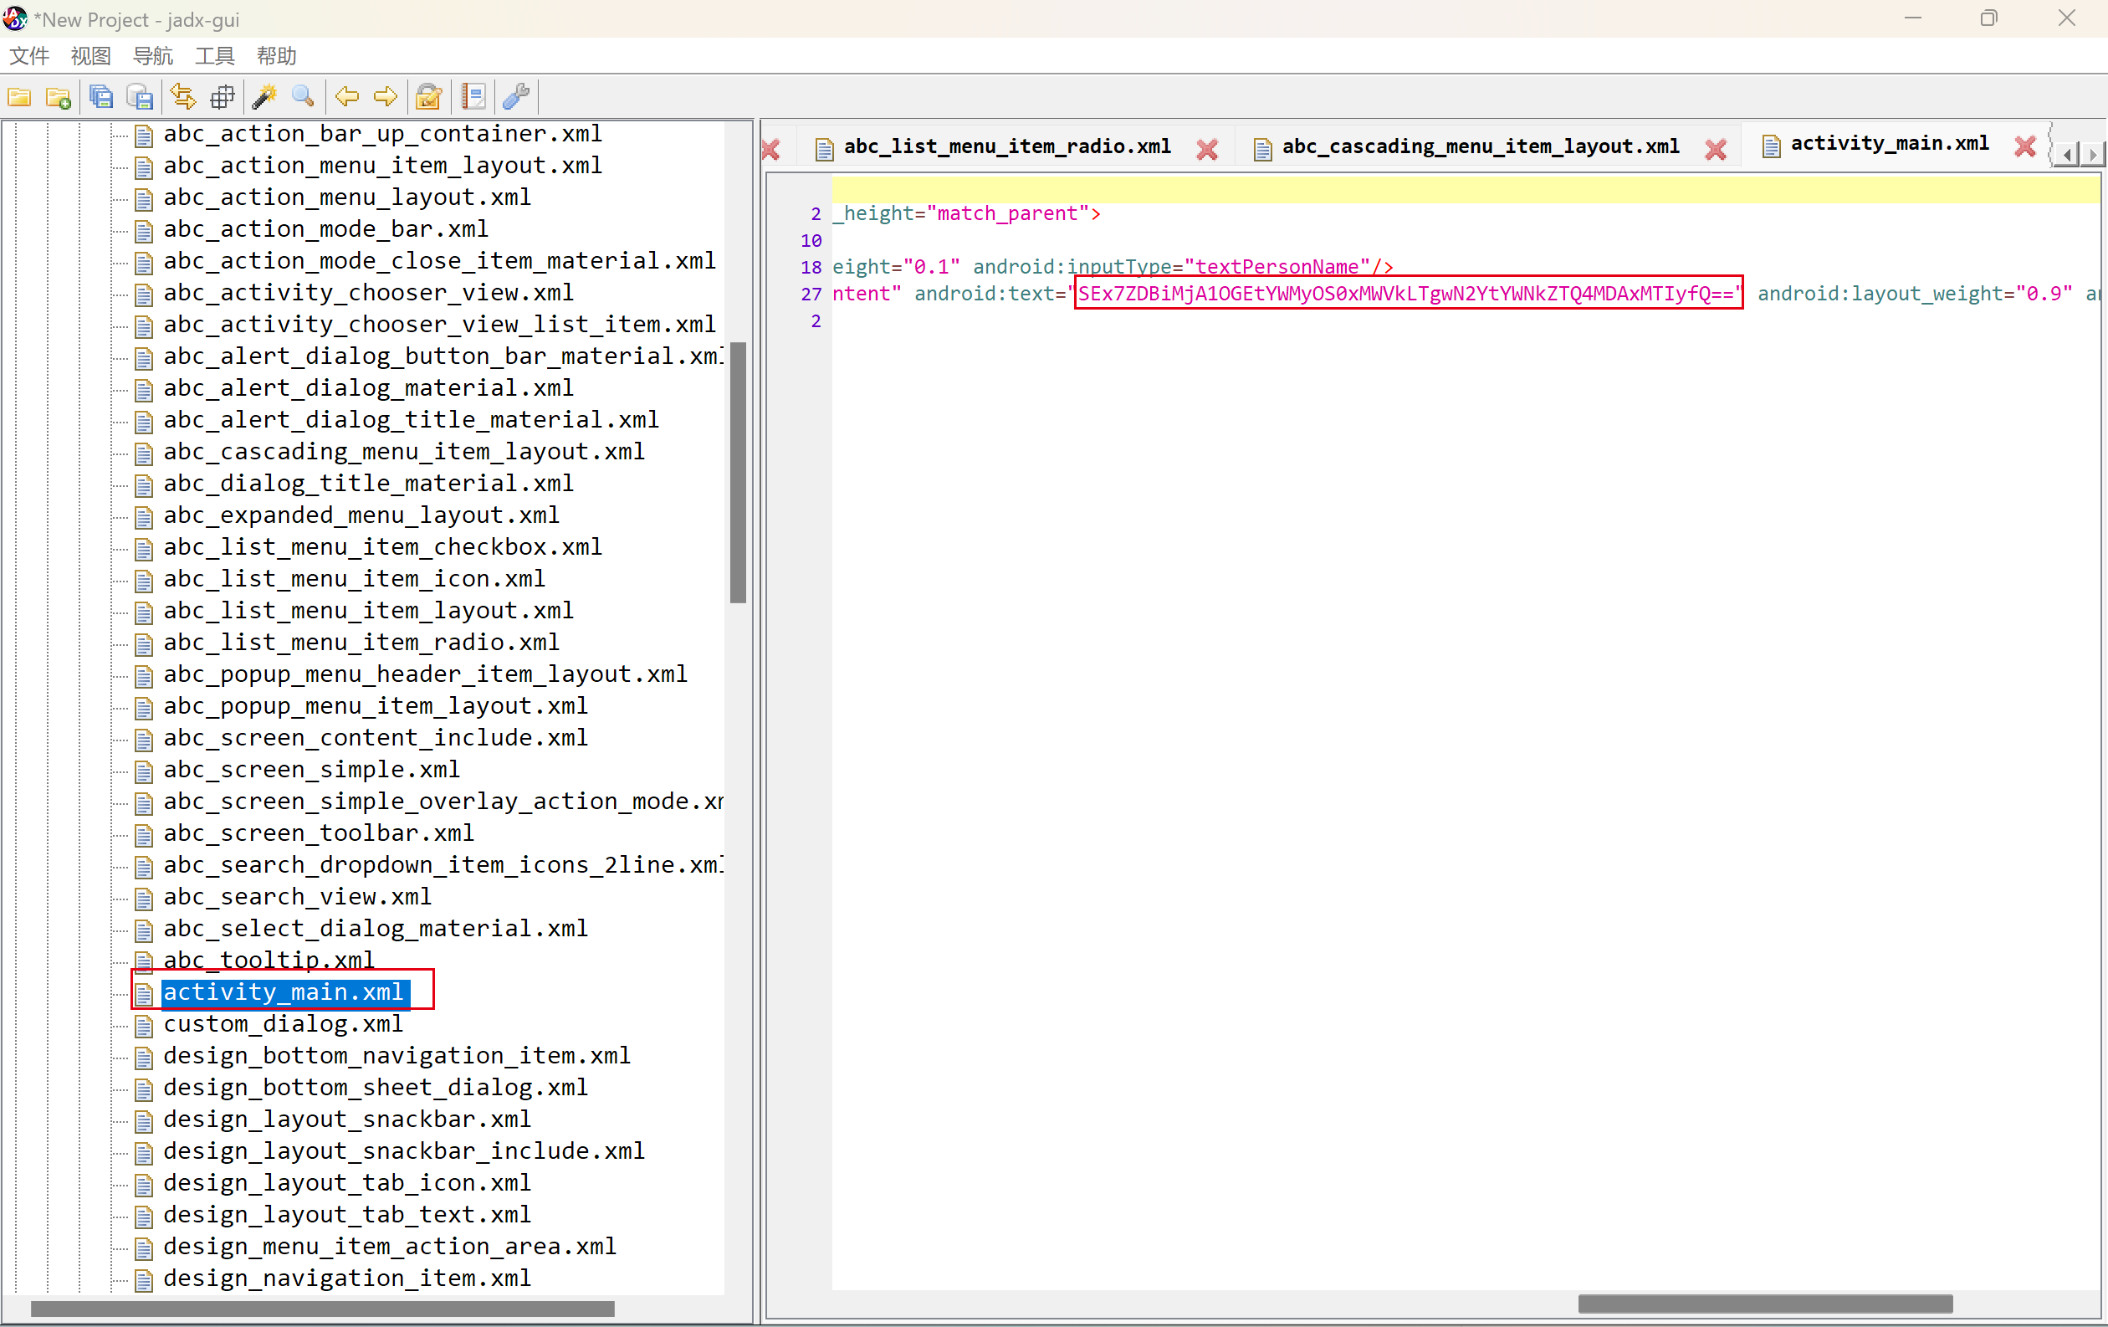Select design_layout_tab_icon.xml in the tree
This screenshot has width=2108, height=1327.
click(347, 1182)
